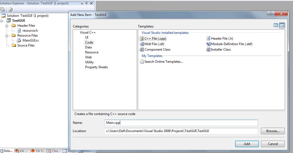Switch to the Class View tab
This screenshot has width=293, height=153.
tap(54, 151)
